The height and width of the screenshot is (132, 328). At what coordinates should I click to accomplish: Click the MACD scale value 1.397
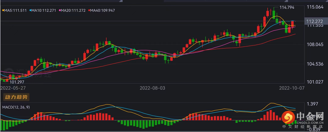[x=312, y=104]
